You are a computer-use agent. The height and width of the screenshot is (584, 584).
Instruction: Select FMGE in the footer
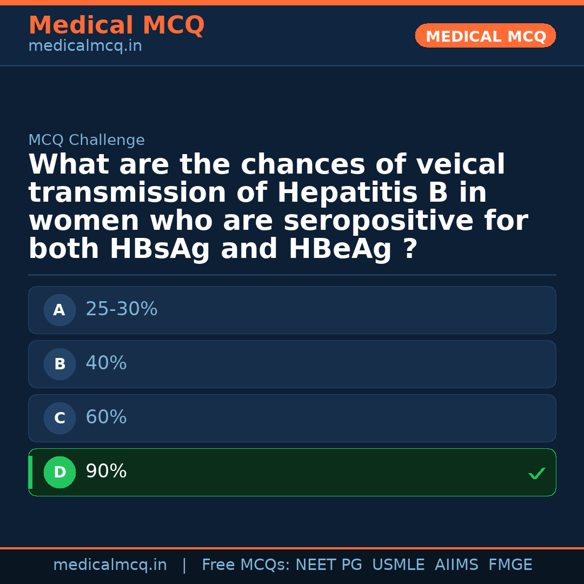point(510,565)
